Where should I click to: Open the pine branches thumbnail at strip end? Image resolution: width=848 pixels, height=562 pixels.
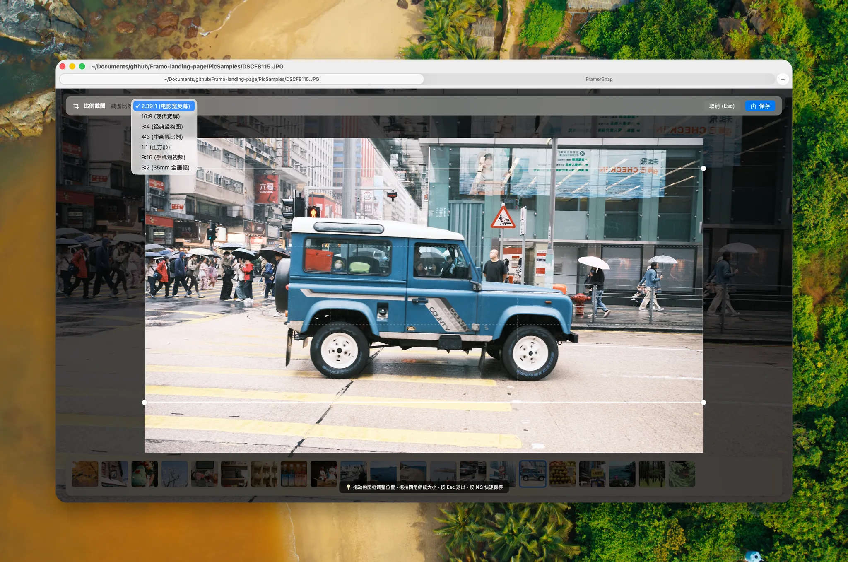[682, 474]
